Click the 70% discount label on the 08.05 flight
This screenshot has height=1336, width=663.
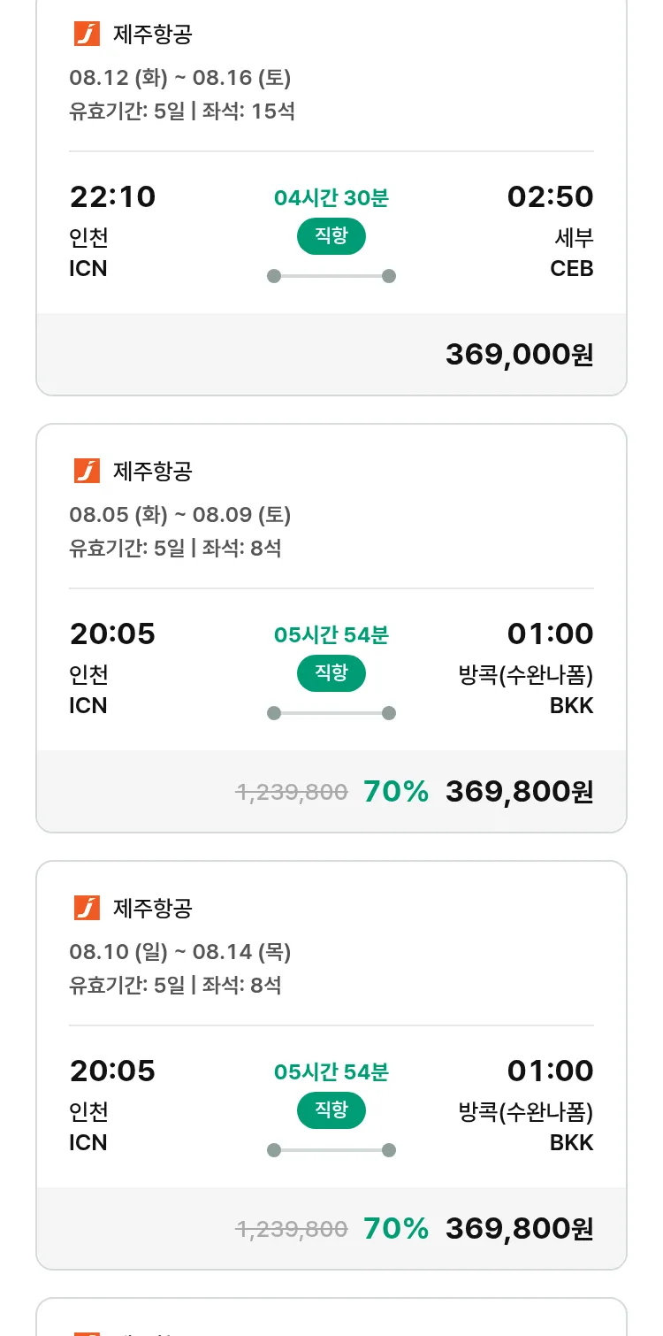pos(396,791)
